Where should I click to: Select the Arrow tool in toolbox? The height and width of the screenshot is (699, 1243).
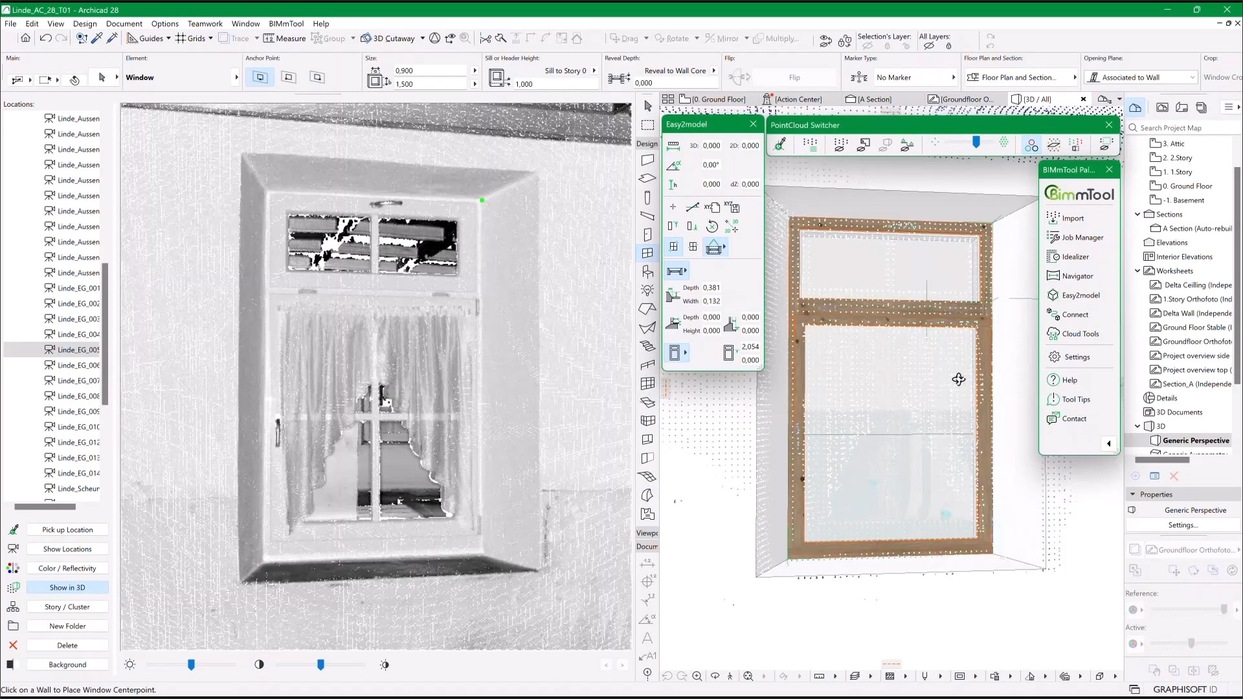[x=647, y=106]
